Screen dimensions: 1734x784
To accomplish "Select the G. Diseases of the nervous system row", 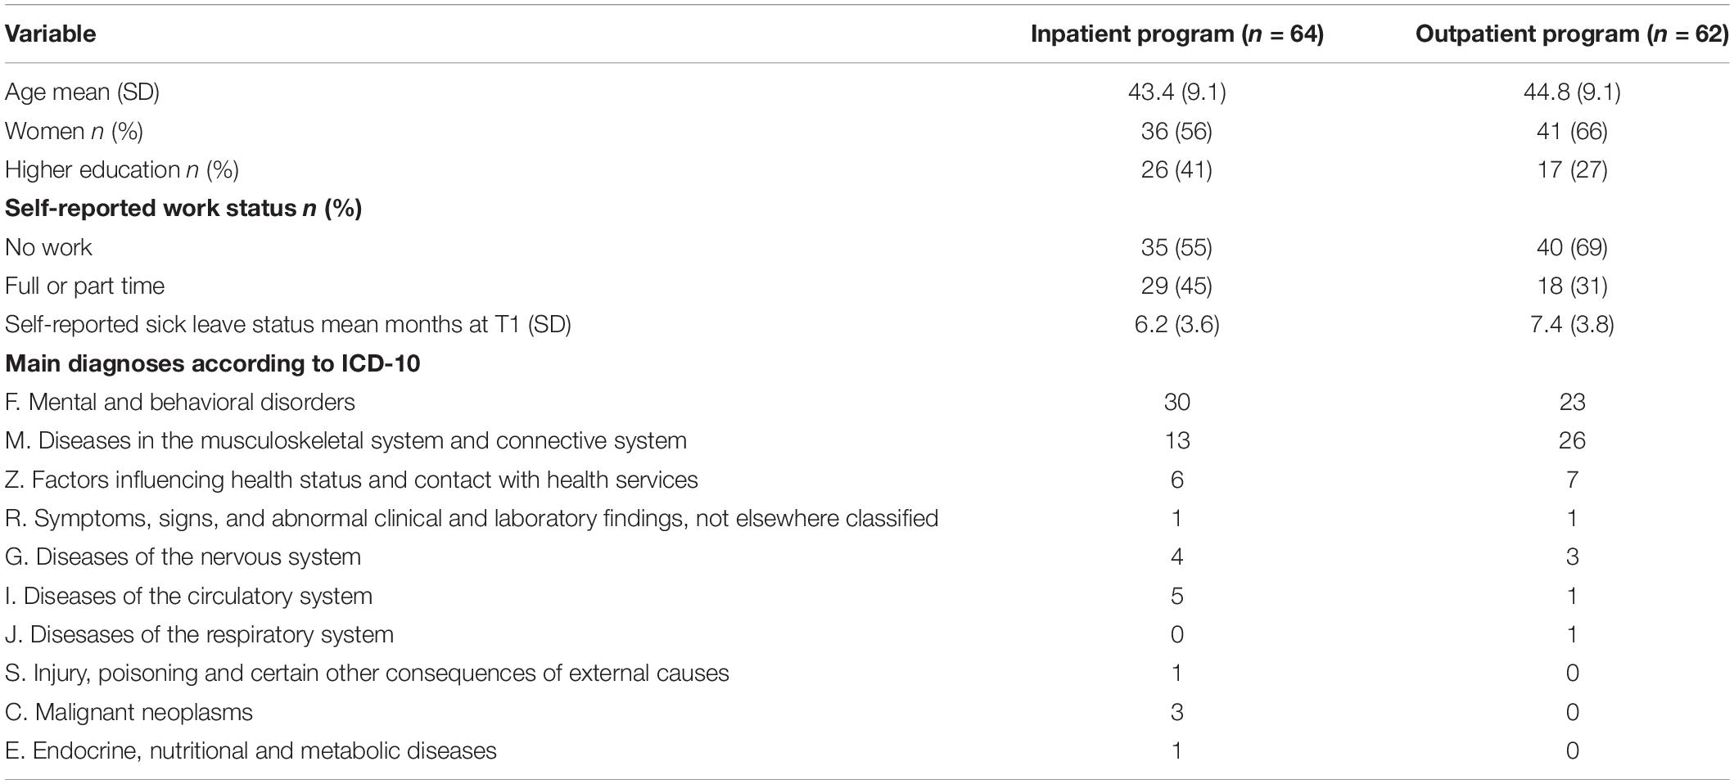I will [867, 556].
